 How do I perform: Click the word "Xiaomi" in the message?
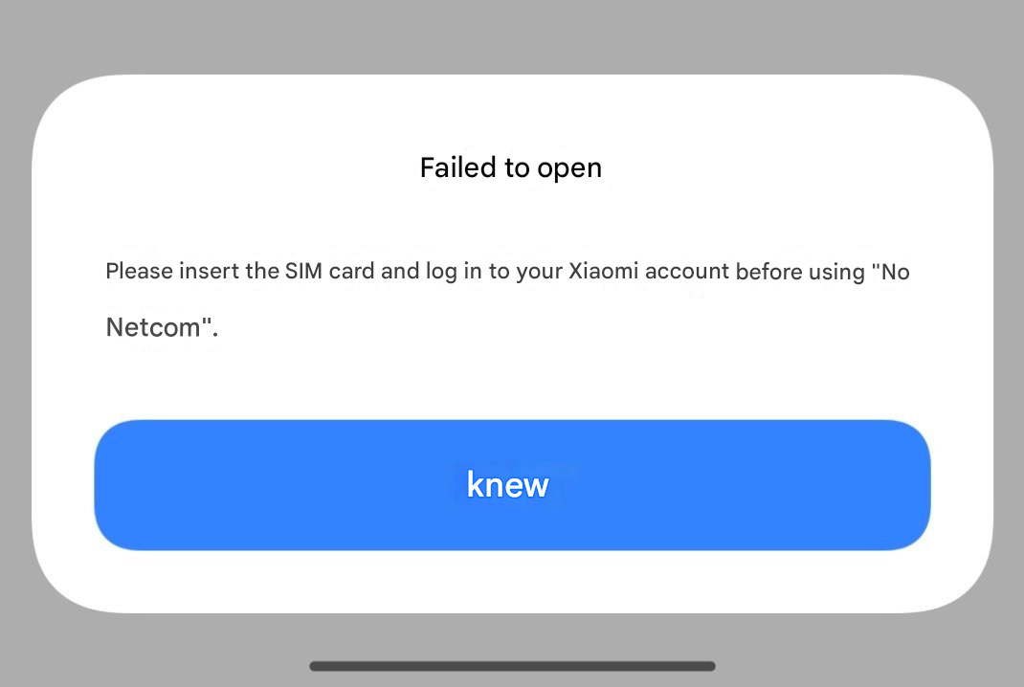604,271
